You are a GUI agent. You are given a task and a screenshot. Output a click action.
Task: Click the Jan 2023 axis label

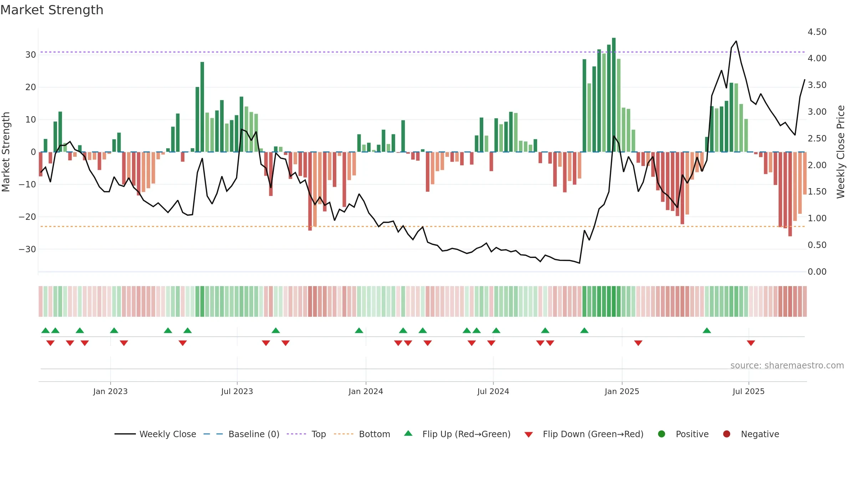coord(110,391)
